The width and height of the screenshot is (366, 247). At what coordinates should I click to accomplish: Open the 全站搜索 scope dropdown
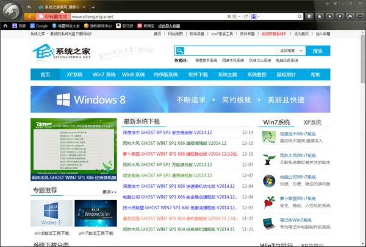[291, 50]
